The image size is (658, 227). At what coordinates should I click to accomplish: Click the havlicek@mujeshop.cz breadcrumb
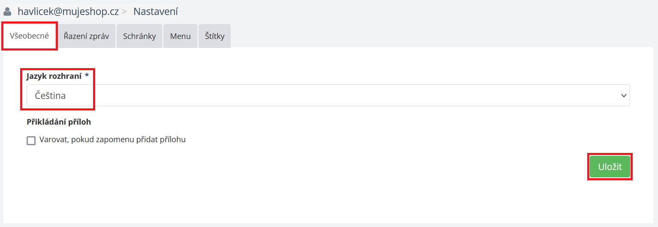click(68, 12)
